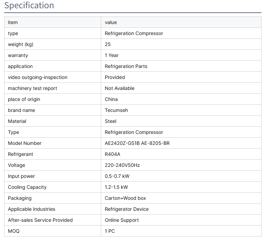Click the Specification heading
267x241 pixels.
[29, 6]
